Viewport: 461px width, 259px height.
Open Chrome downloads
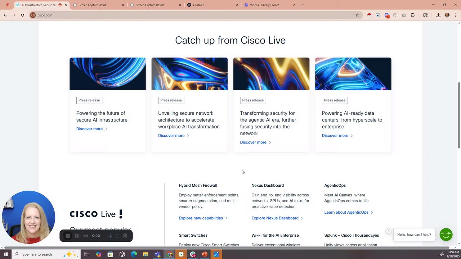pyautogui.click(x=438, y=15)
